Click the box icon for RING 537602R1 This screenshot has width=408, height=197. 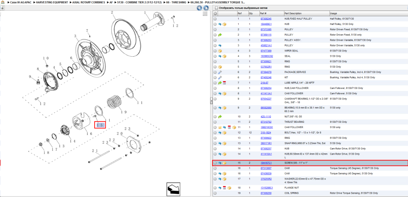pos(220,67)
